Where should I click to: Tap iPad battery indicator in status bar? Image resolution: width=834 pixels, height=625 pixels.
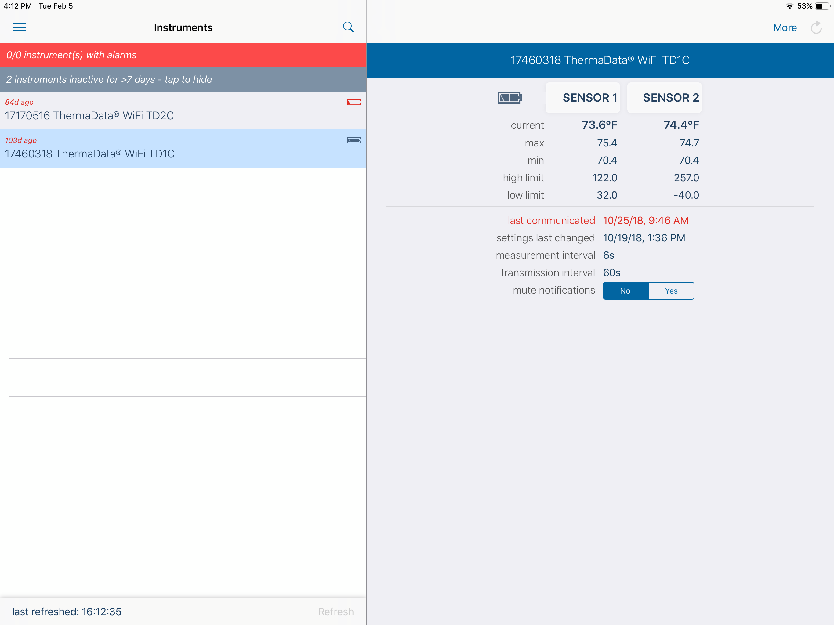tap(822, 6)
